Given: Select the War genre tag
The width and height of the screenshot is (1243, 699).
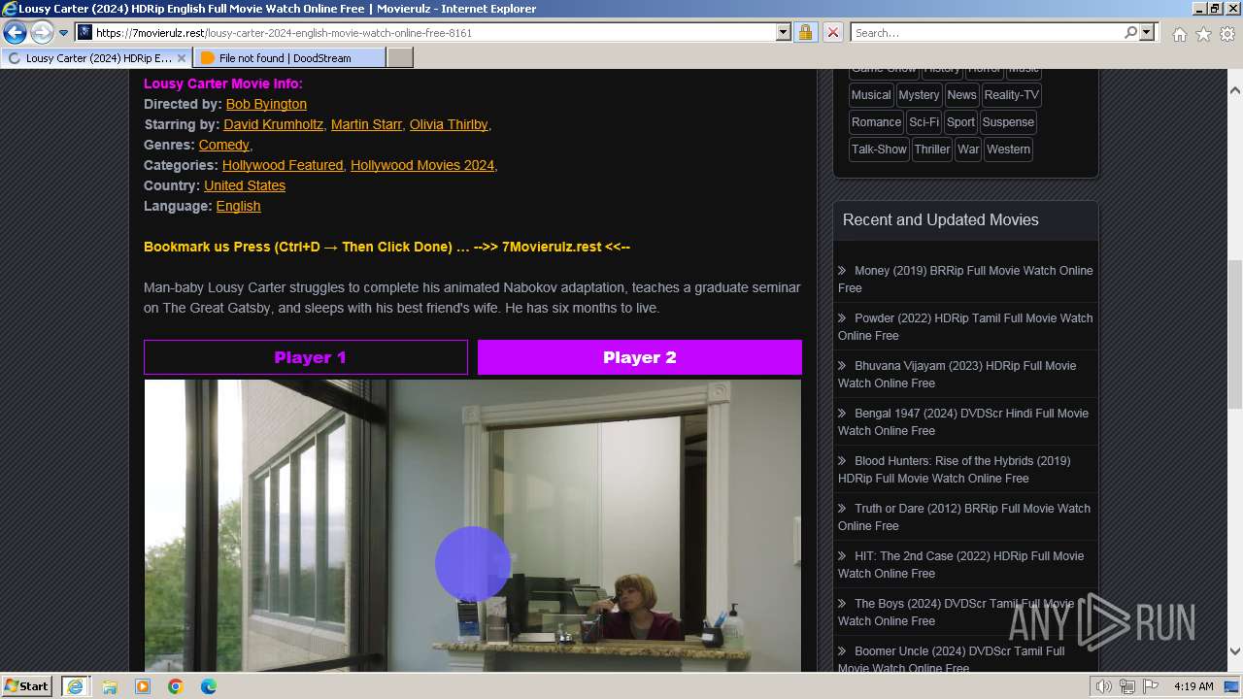Looking at the screenshot, I should 968,150.
